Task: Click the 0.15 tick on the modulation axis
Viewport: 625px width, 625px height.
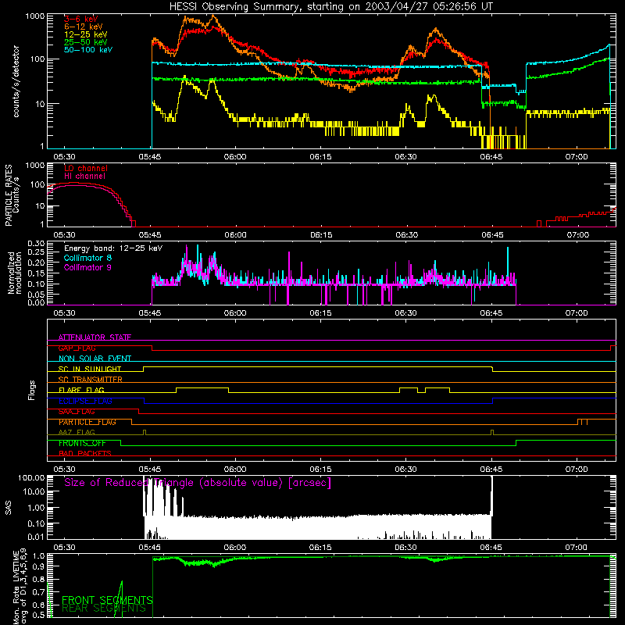Action: click(x=36, y=273)
